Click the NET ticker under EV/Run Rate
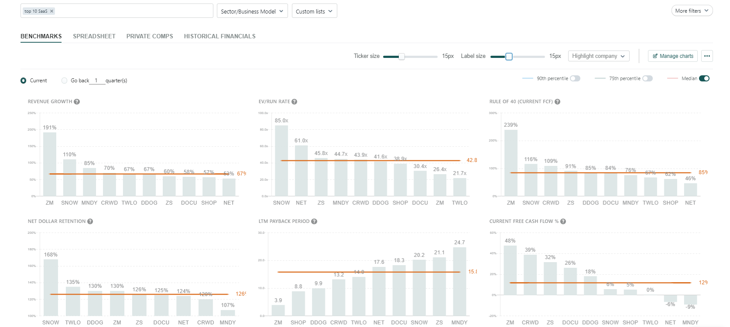 301,203
